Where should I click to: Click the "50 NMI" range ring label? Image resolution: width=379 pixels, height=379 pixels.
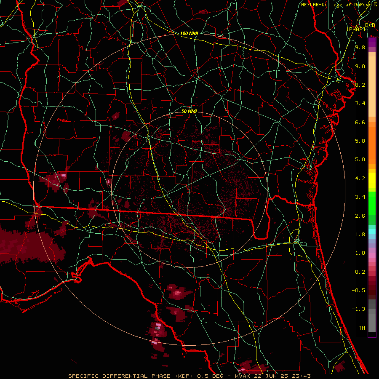[189, 111]
